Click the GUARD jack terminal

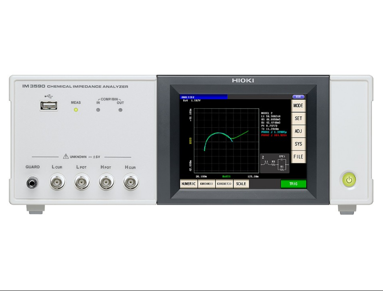33,183
